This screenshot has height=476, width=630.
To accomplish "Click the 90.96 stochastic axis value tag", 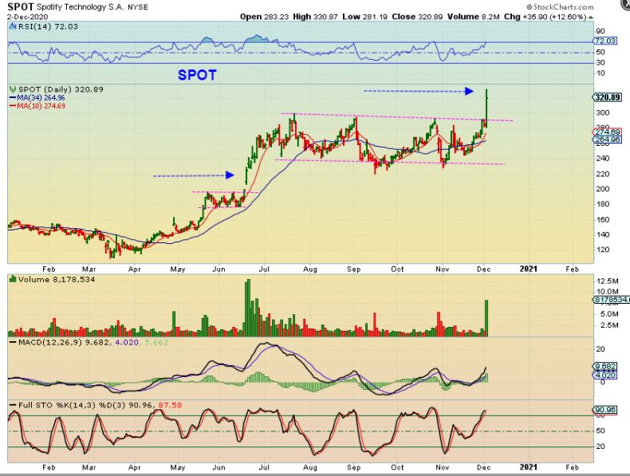I will (604, 410).
